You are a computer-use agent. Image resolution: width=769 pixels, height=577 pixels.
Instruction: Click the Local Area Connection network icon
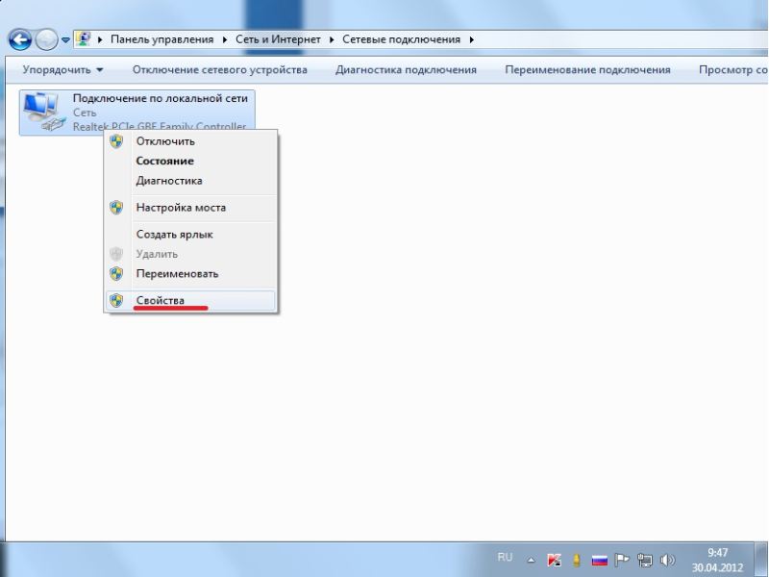(41, 111)
